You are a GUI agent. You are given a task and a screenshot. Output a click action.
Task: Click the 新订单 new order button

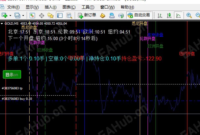coord(87,15)
